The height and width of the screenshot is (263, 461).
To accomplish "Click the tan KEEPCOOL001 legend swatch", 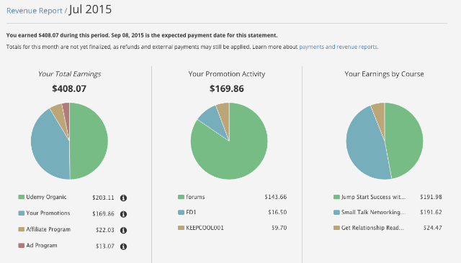I will pos(181,228).
